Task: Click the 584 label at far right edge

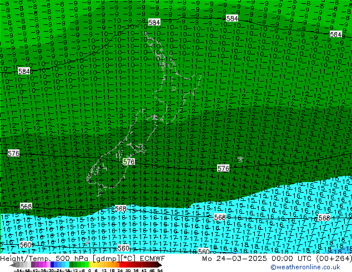Action: (336, 34)
